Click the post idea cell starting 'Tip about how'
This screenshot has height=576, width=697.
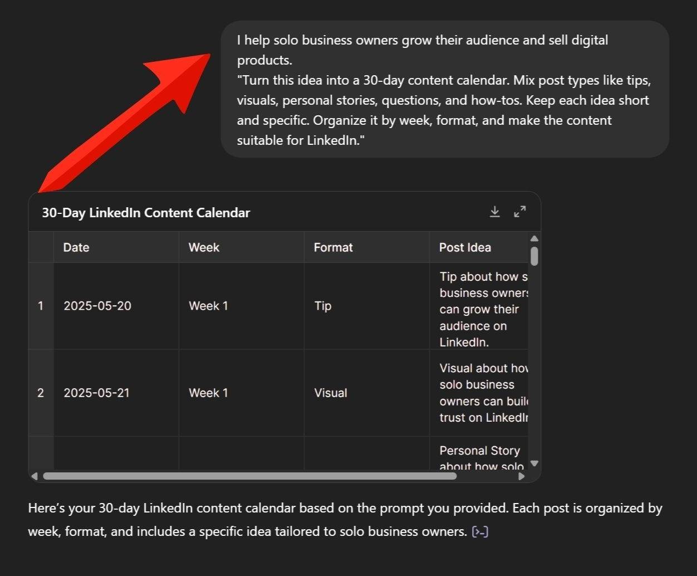[x=479, y=306]
